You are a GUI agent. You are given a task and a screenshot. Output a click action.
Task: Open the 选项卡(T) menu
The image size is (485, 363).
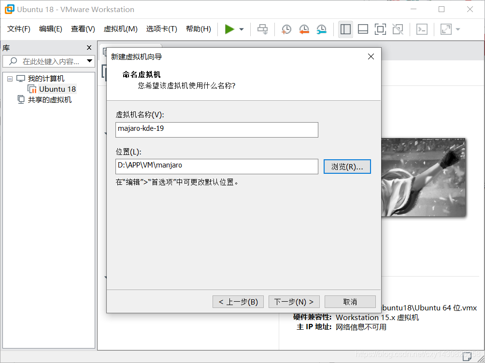click(161, 29)
